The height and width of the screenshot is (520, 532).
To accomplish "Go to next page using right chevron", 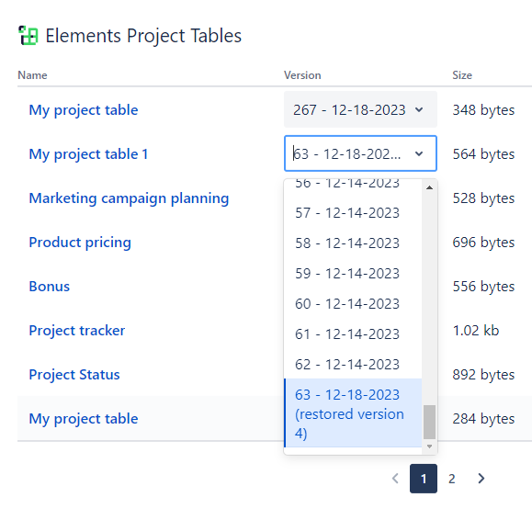I will tap(481, 479).
